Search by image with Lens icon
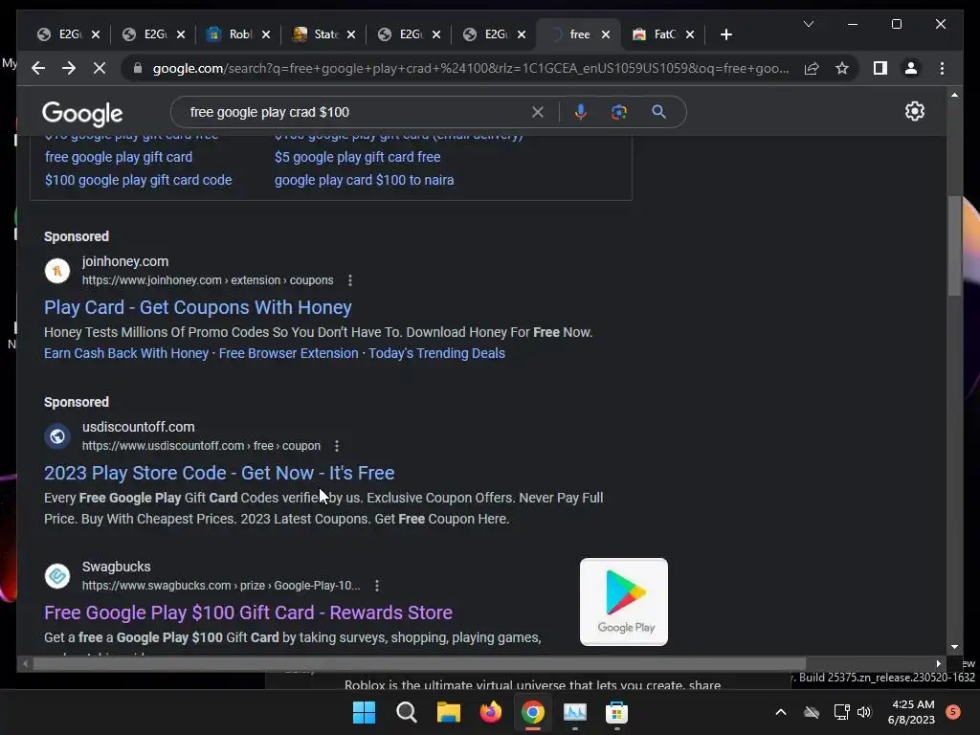This screenshot has width=980, height=735. [619, 112]
